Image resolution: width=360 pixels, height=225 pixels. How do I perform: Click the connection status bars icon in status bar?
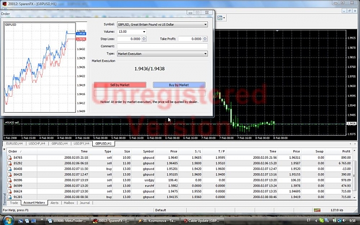[317, 210]
